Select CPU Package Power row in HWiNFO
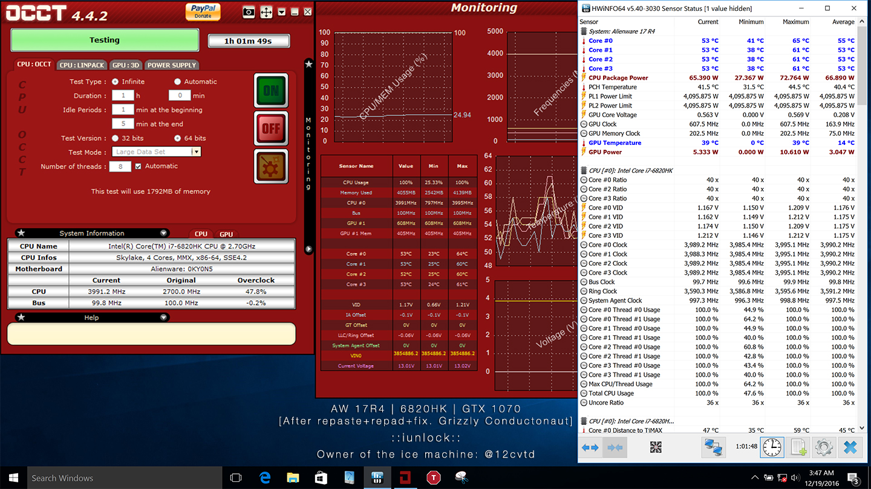The image size is (871, 489). click(x=718, y=78)
